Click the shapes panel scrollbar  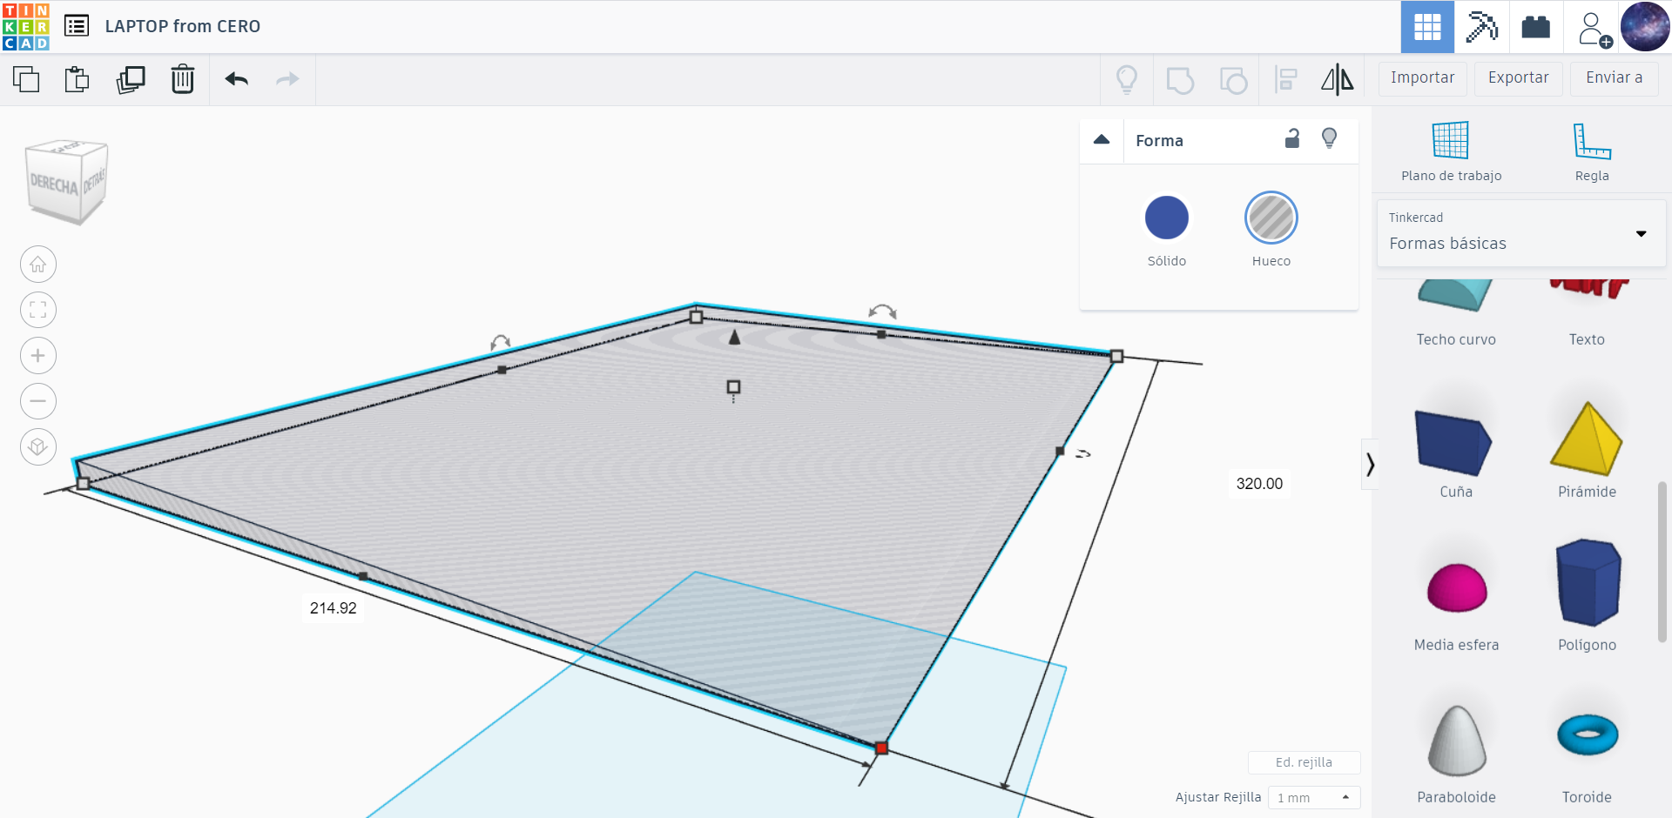point(1662,561)
